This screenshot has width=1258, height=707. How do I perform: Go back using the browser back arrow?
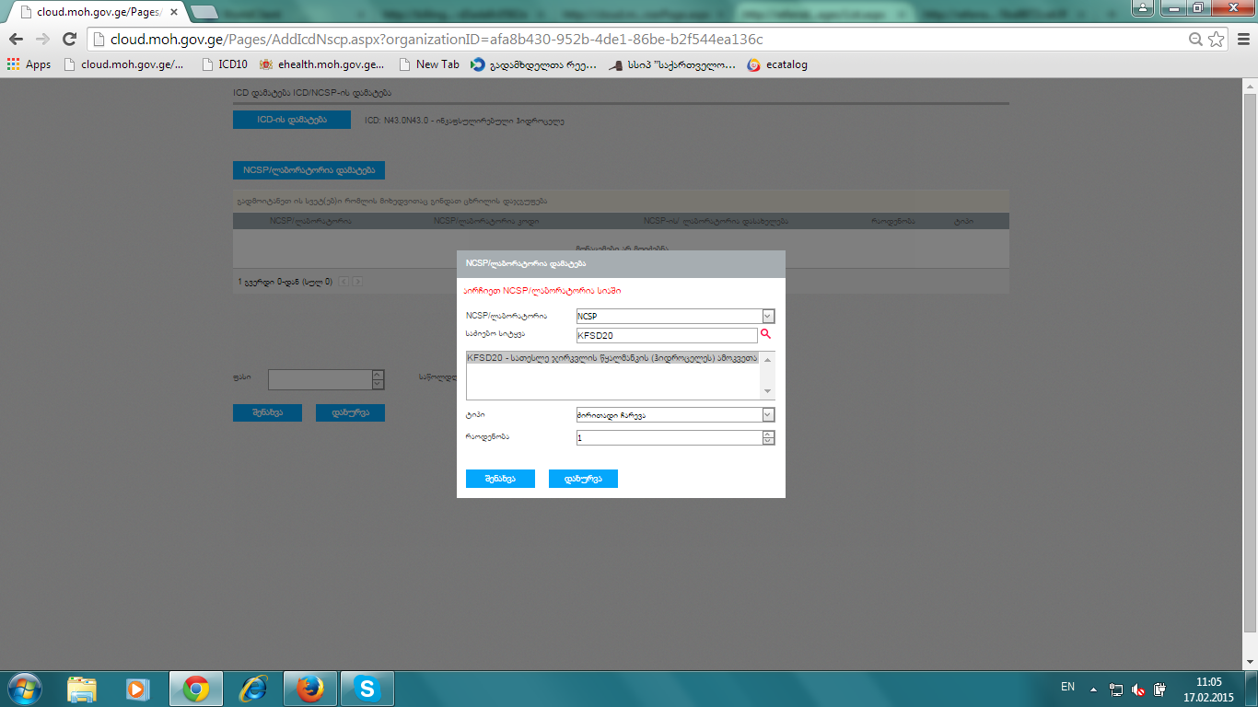point(16,40)
